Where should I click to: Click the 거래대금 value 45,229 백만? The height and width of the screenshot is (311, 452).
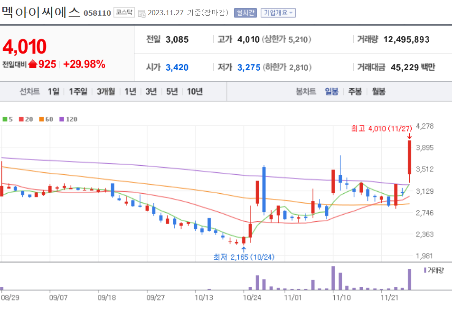[x=413, y=67]
